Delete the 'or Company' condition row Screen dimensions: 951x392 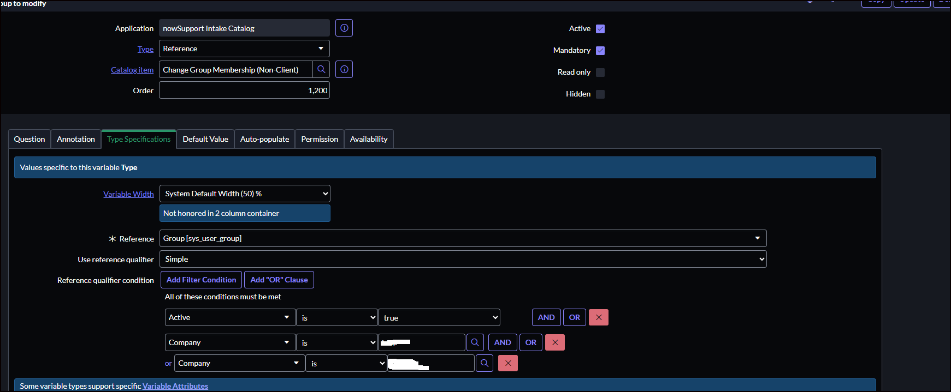tap(508, 363)
